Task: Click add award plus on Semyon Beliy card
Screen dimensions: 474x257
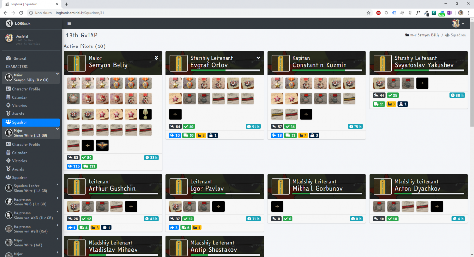Action: 87,146
